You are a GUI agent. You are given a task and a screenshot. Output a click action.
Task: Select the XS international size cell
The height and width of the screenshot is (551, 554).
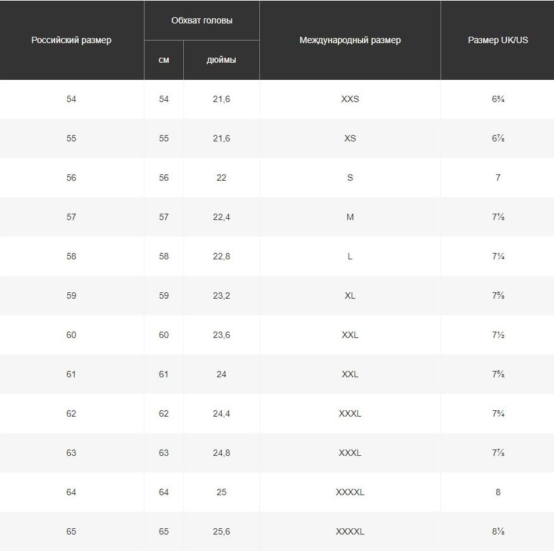(x=350, y=138)
